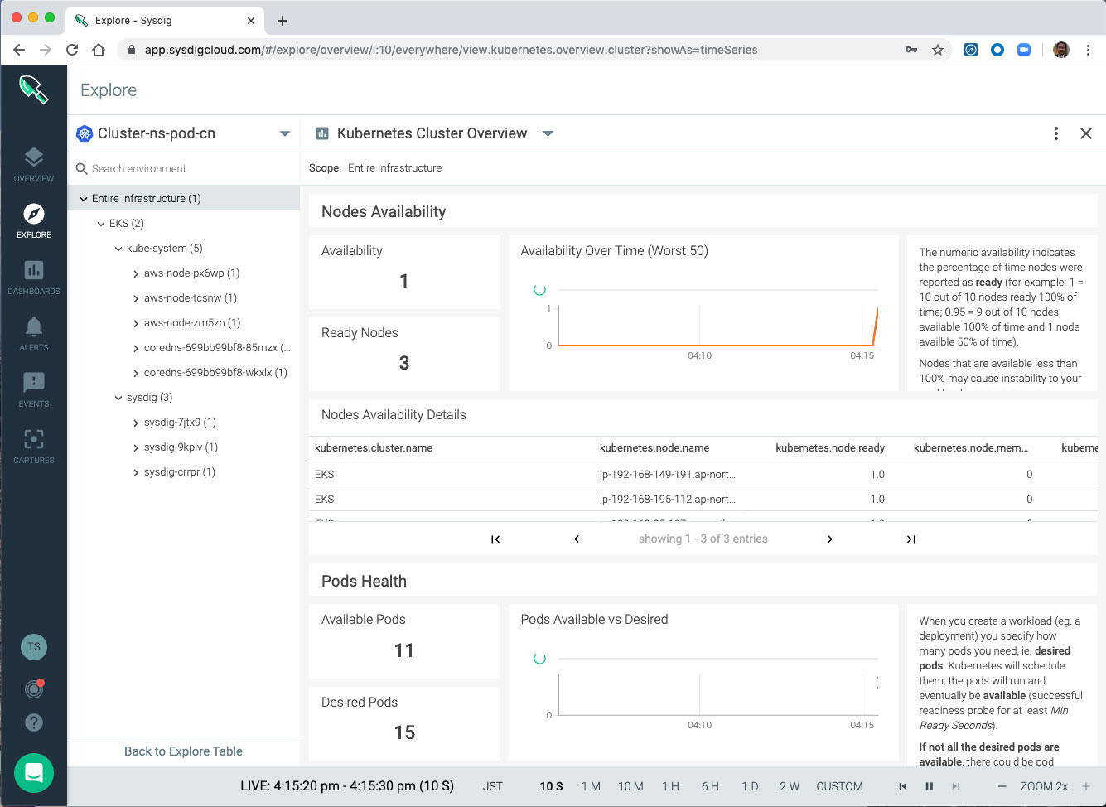Open the TS user avatar menu
The image size is (1106, 807).
pos(34,646)
